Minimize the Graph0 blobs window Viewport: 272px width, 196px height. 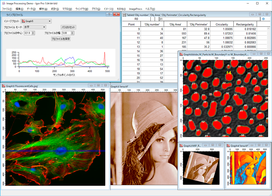coord(254,54)
